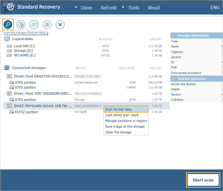Click the disk icon beside Local Disk (C:)
Viewport: 223px width, 191px height.
(x=9, y=46)
